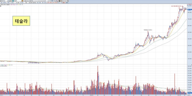Click the black save icon in toolbar

click(59, 1)
